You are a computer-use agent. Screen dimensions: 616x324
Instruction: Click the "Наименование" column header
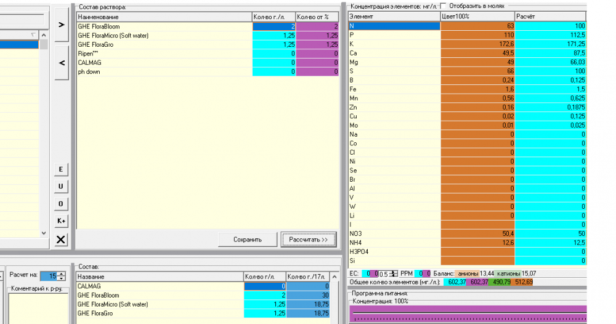[x=164, y=17]
